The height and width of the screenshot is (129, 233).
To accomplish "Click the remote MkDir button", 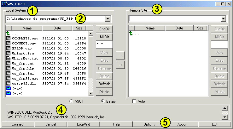I will [219, 37].
